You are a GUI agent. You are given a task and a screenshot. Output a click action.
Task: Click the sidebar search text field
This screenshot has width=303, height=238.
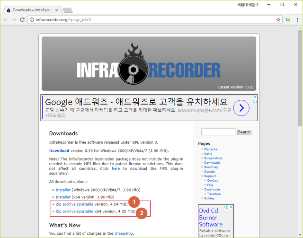coord(219,132)
